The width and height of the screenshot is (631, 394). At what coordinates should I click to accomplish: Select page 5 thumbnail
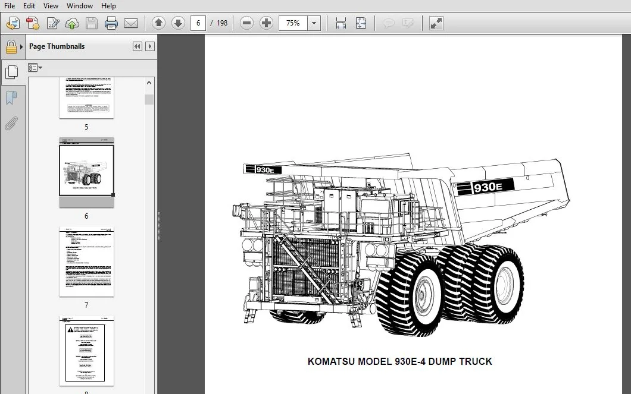[86, 98]
